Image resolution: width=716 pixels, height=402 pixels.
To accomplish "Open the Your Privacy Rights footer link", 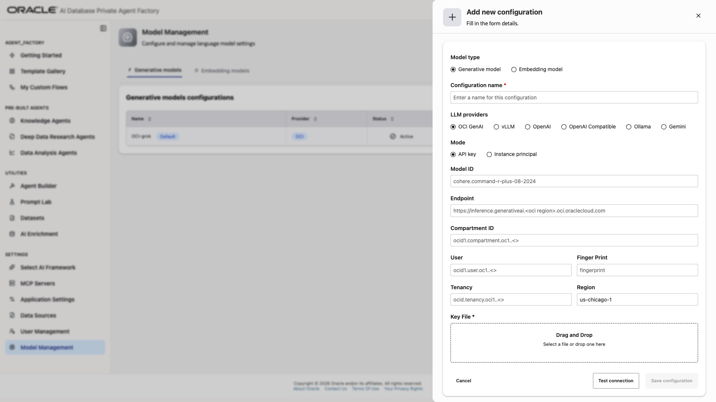I will pos(403,389).
